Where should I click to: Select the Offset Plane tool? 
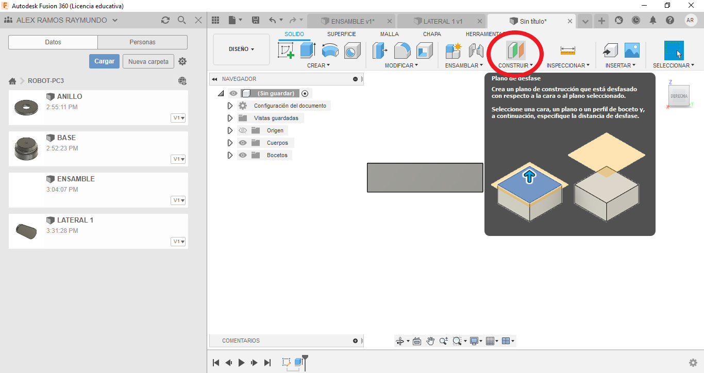(x=516, y=50)
